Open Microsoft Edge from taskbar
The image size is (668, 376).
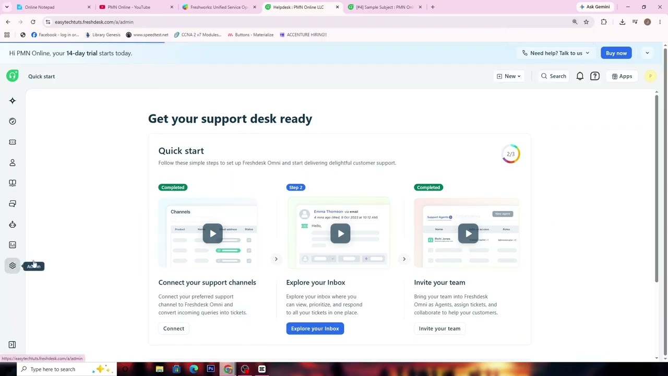pyautogui.click(x=194, y=370)
